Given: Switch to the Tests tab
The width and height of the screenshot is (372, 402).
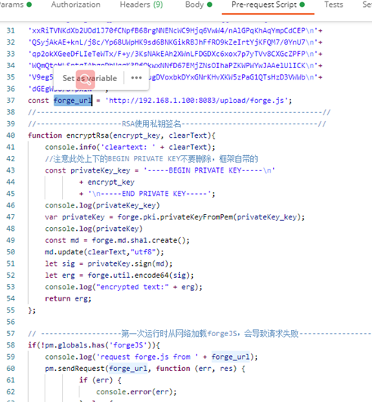Looking at the screenshot, I should (333, 5).
